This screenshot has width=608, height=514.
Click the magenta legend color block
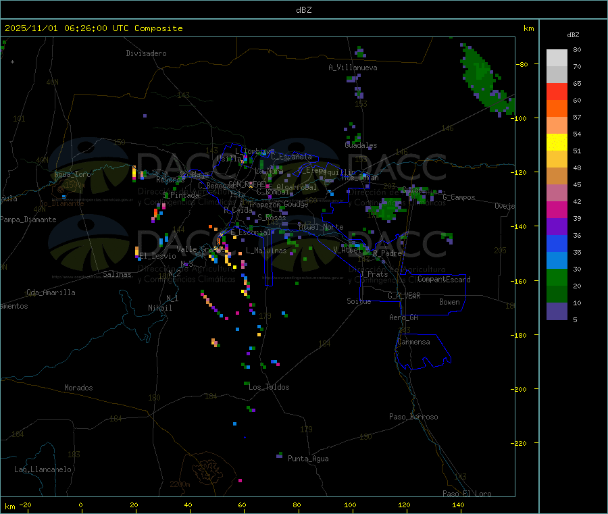[x=557, y=209]
